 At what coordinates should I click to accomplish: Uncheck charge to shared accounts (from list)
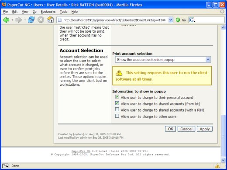click(x=117, y=103)
